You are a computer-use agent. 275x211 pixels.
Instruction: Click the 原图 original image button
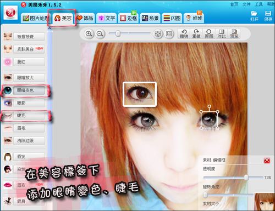click(x=209, y=34)
